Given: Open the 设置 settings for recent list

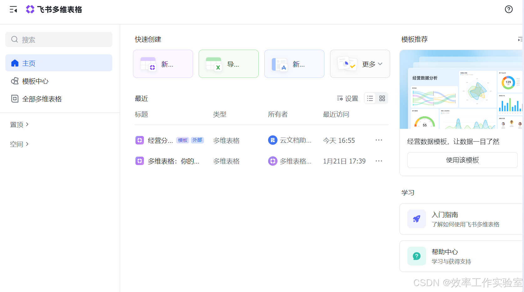Looking at the screenshot, I should (348, 98).
